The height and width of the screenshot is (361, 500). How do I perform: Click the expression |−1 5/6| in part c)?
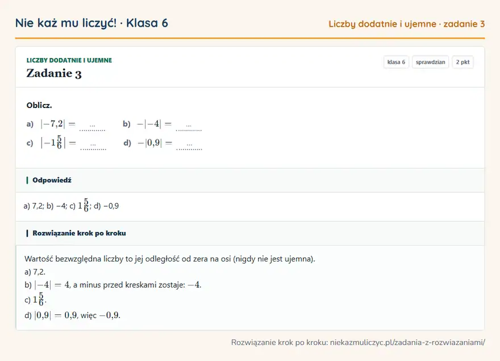click(53, 142)
